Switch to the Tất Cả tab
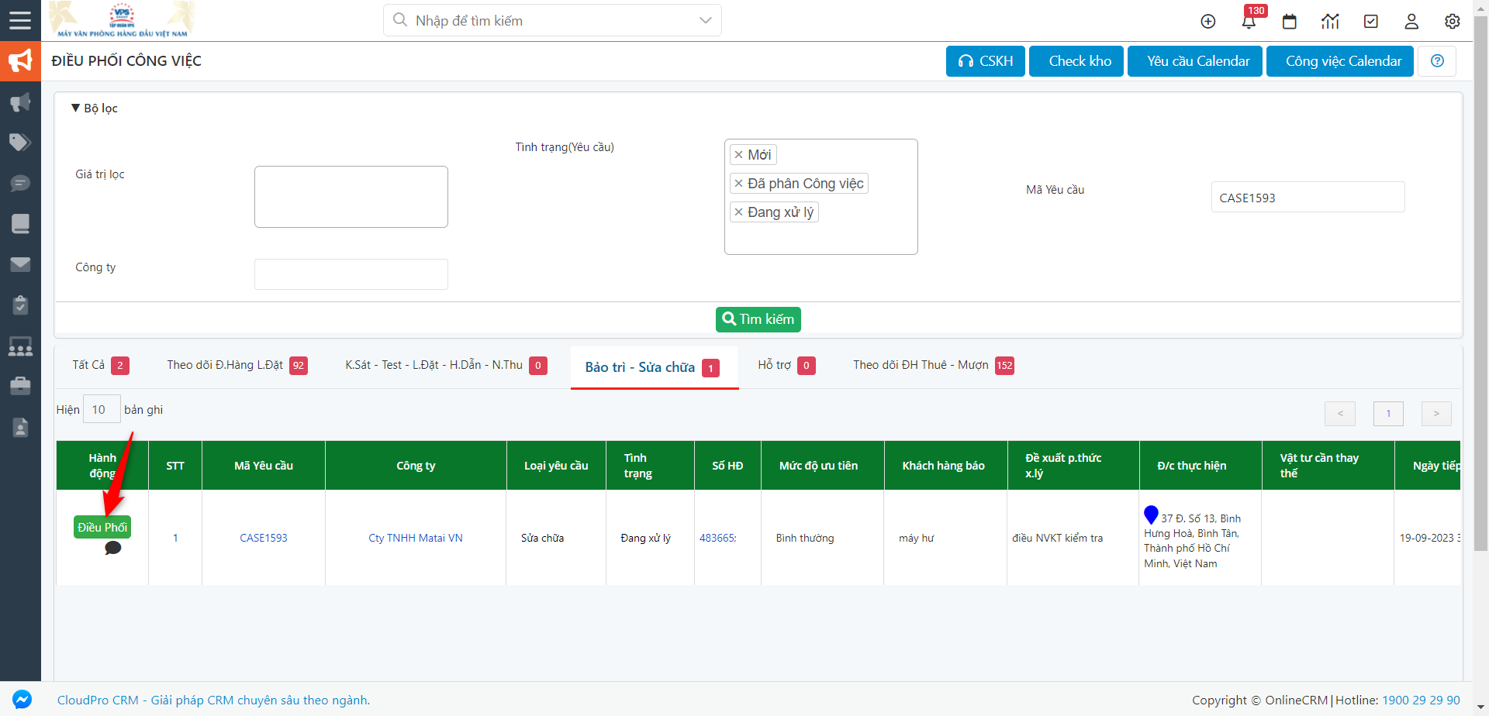Image resolution: width=1489 pixels, height=716 pixels. pos(100,365)
